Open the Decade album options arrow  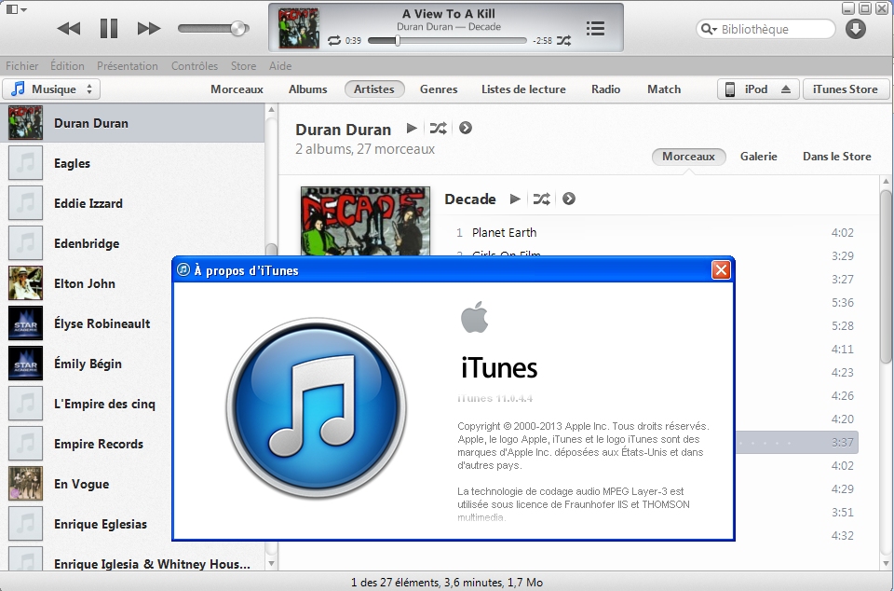[568, 199]
